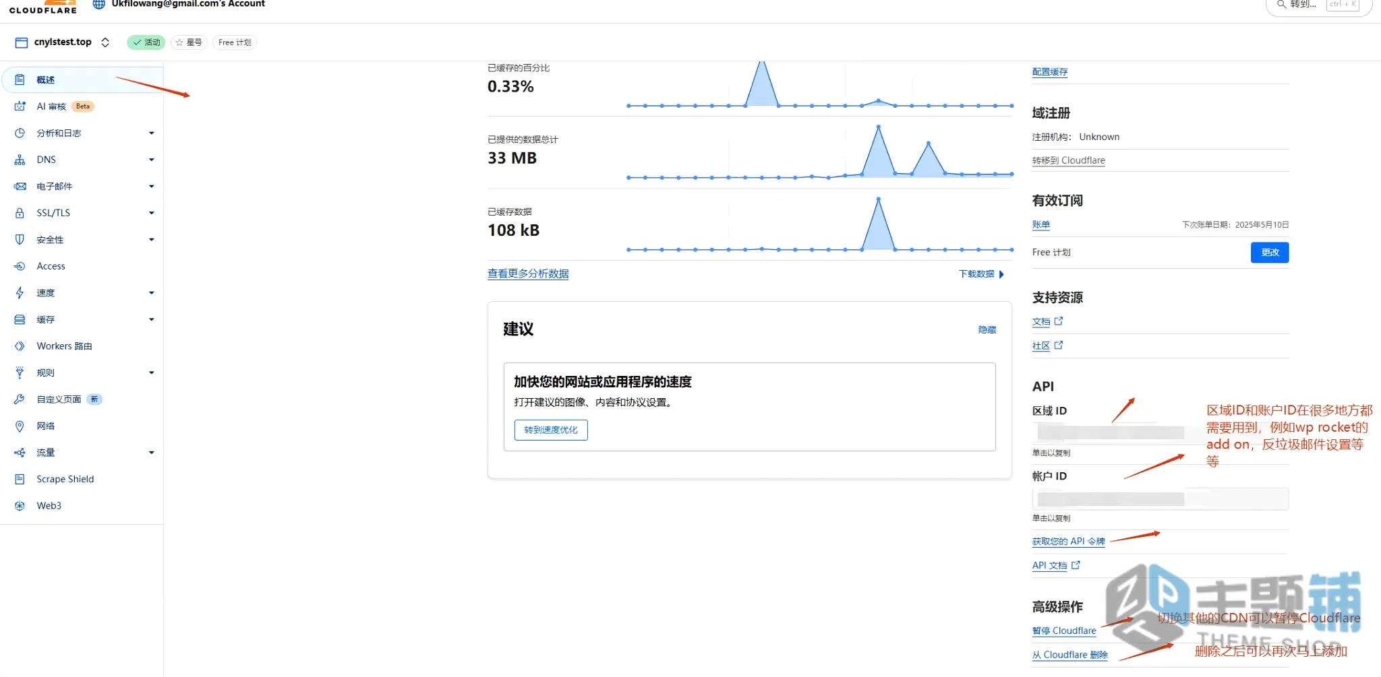Click the 规则 filter icon
This screenshot has width=1381, height=677.
[x=20, y=373]
